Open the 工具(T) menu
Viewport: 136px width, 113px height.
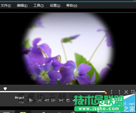coord(39,6)
